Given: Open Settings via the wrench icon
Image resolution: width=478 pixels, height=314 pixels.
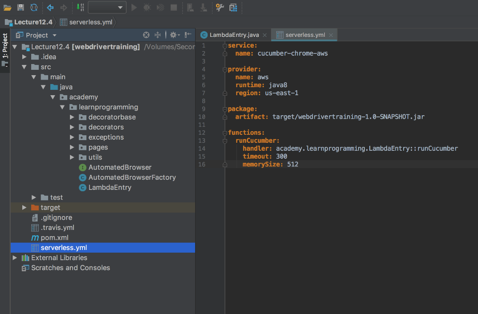Looking at the screenshot, I should (220, 7).
